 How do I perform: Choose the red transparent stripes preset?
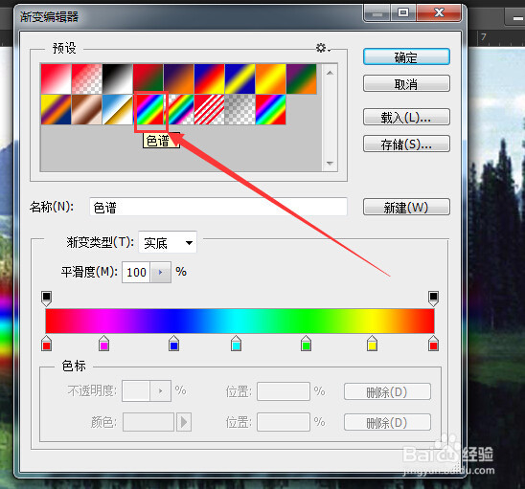tap(209, 110)
